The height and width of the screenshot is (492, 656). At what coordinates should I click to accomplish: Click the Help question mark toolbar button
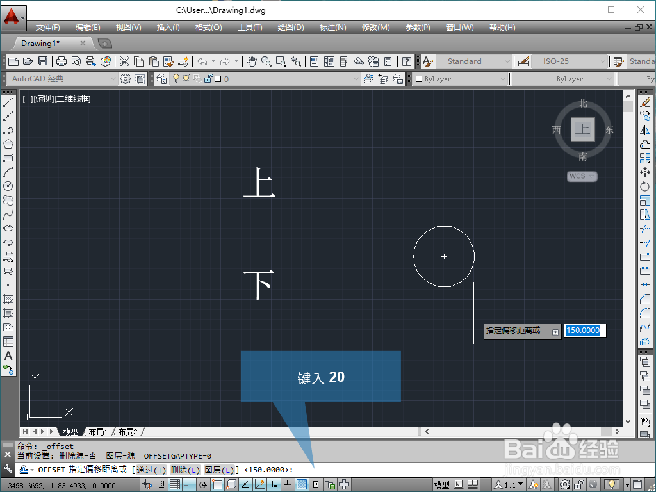406,61
